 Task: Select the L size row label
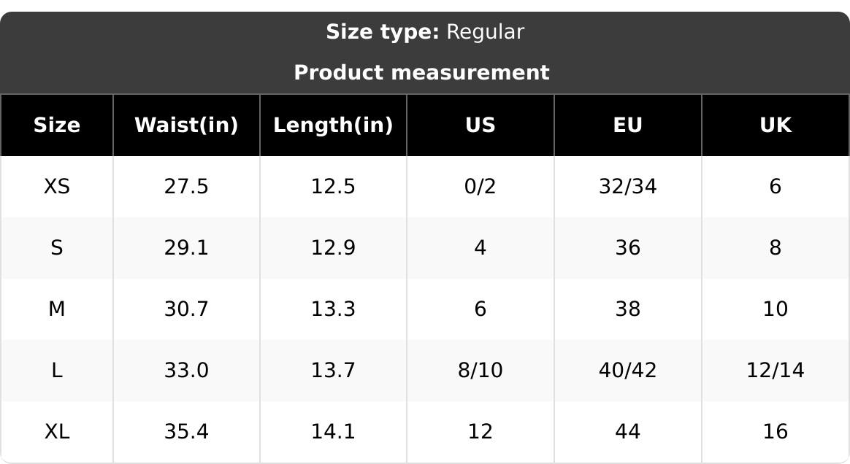[x=57, y=371]
